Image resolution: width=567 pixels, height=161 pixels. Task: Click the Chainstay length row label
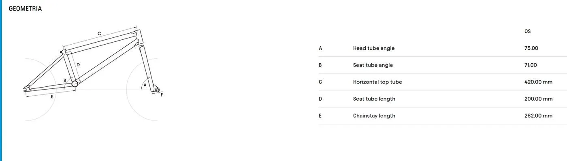point(374,116)
